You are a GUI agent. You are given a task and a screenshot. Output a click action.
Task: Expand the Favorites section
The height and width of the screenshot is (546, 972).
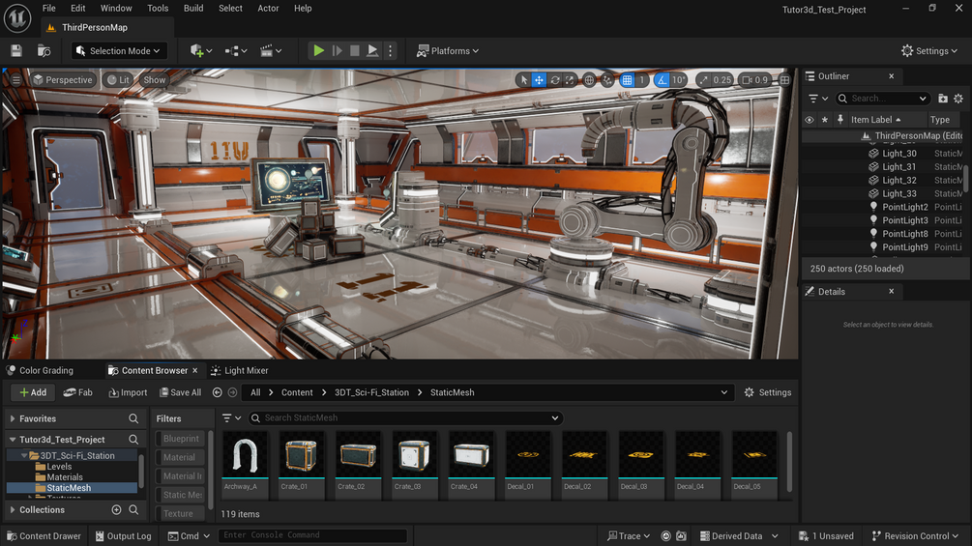pos(13,418)
